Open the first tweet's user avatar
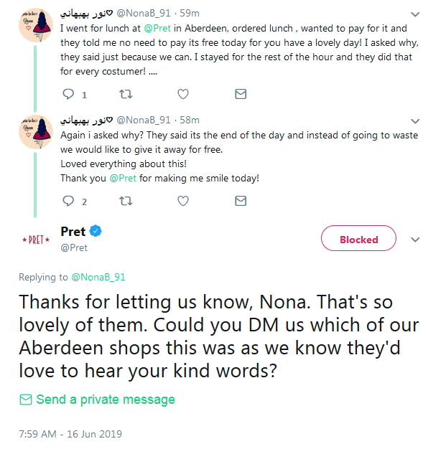Screen dimensions: 446x449 tap(36, 25)
